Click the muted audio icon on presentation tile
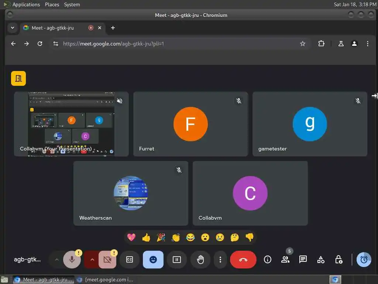This screenshot has height=284, width=378. (120, 101)
